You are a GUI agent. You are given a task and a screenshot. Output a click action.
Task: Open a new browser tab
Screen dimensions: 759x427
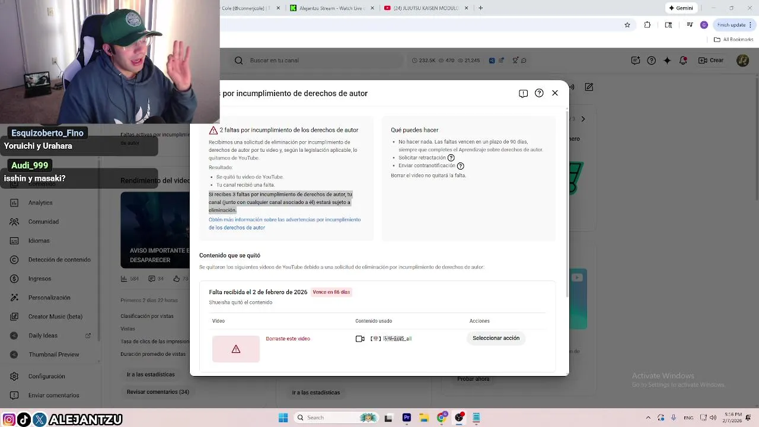pos(480,8)
